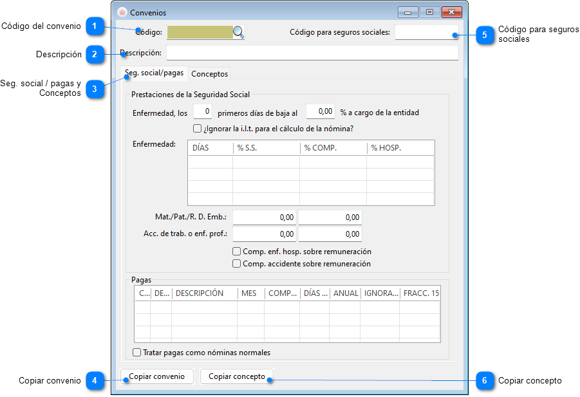Click the '% a cargo de la entidad' field
Image resolution: width=580 pixels, height=397 pixels.
pyautogui.click(x=320, y=111)
